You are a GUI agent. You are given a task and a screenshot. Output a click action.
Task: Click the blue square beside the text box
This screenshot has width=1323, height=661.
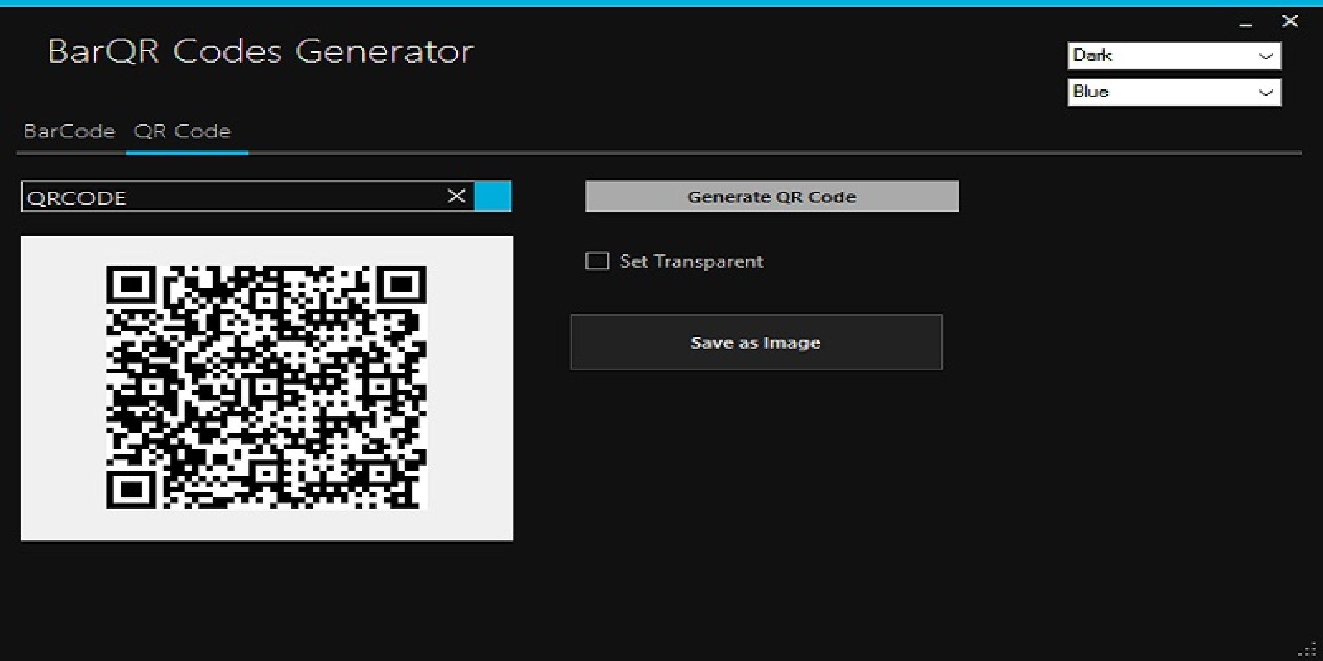click(493, 196)
